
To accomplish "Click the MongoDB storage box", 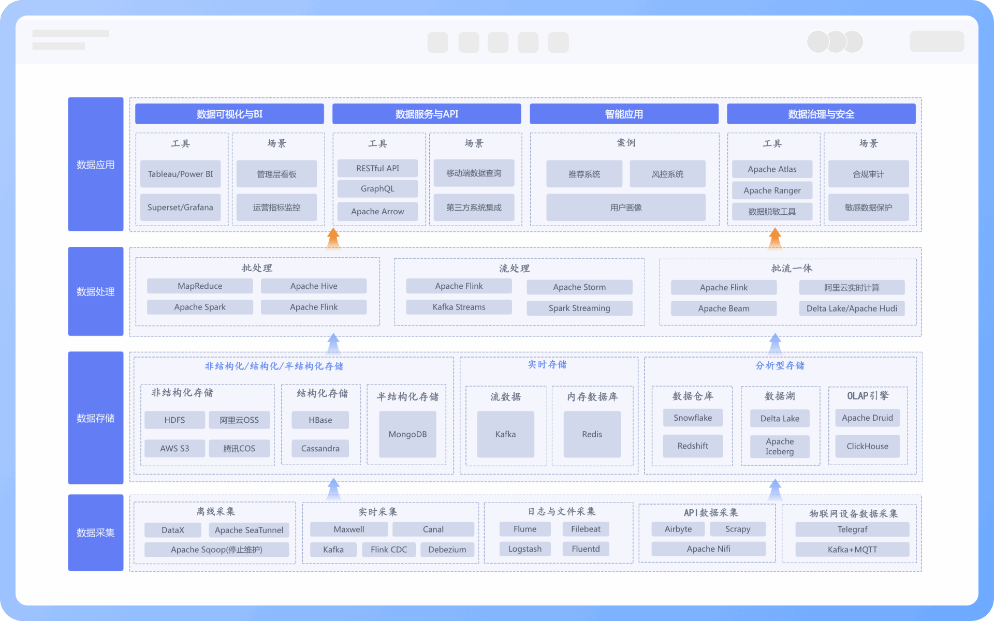I will click(407, 434).
